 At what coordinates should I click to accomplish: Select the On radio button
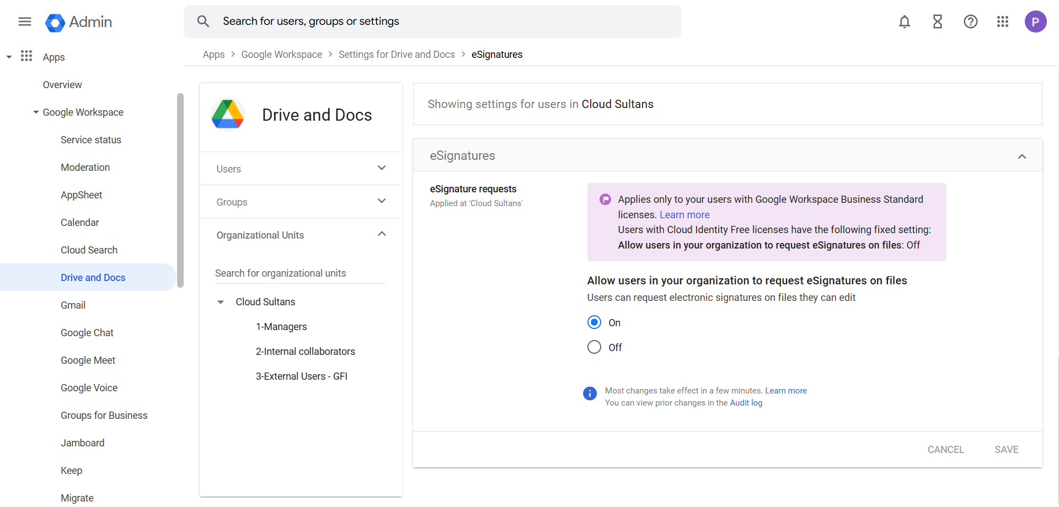point(594,322)
